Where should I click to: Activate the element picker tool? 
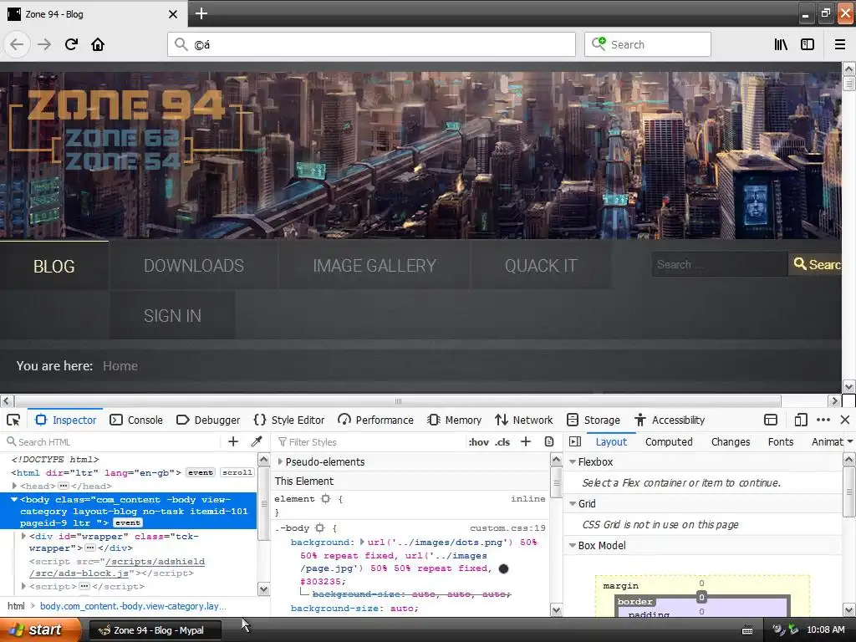click(x=13, y=420)
